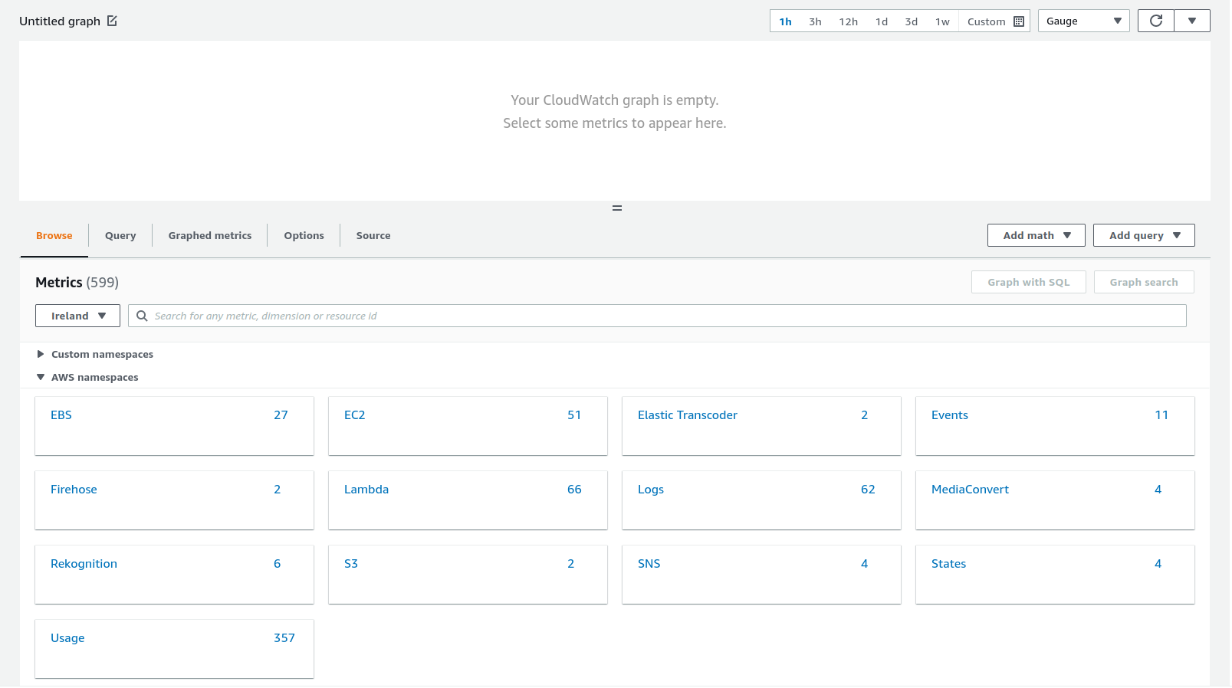This screenshot has width=1232, height=688.
Task: Select the 1w time range
Action: [x=942, y=21]
